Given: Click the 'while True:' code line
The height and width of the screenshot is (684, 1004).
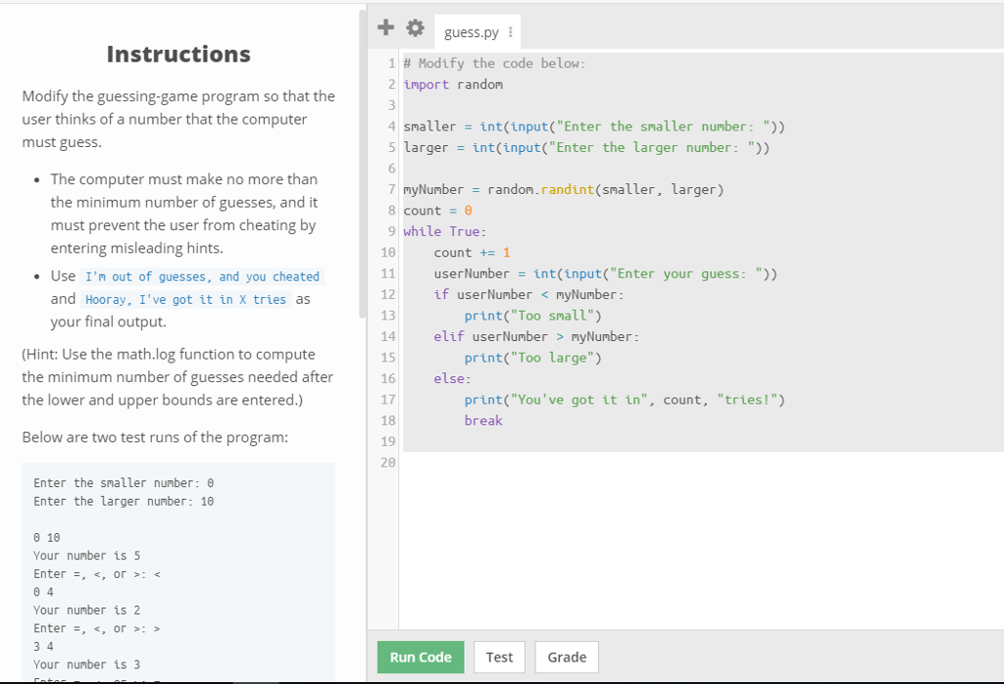Looking at the screenshot, I should [x=444, y=231].
